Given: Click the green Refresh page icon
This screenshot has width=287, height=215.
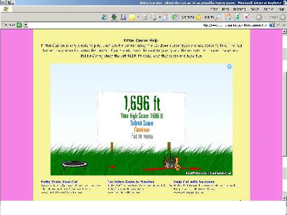Looking at the screenshot, I should [238, 17].
